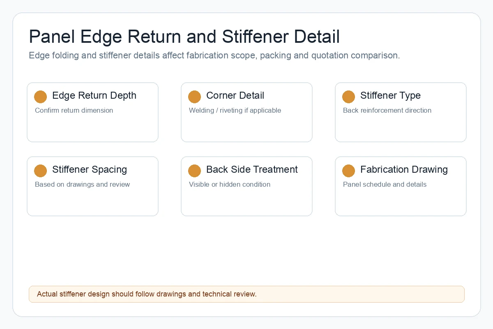Click the orange dot beside Stiffener Type
The height and width of the screenshot is (329, 493).
348,97
